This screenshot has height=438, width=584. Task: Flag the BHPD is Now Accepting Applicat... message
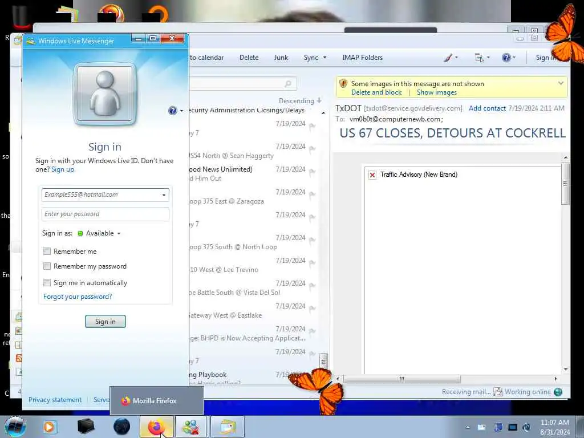pos(312,331)
